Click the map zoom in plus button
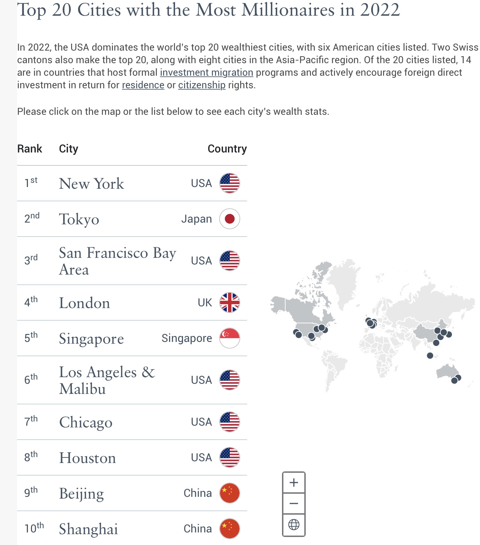The height and width of the screenshot is (545, 480). pos(294,483)
